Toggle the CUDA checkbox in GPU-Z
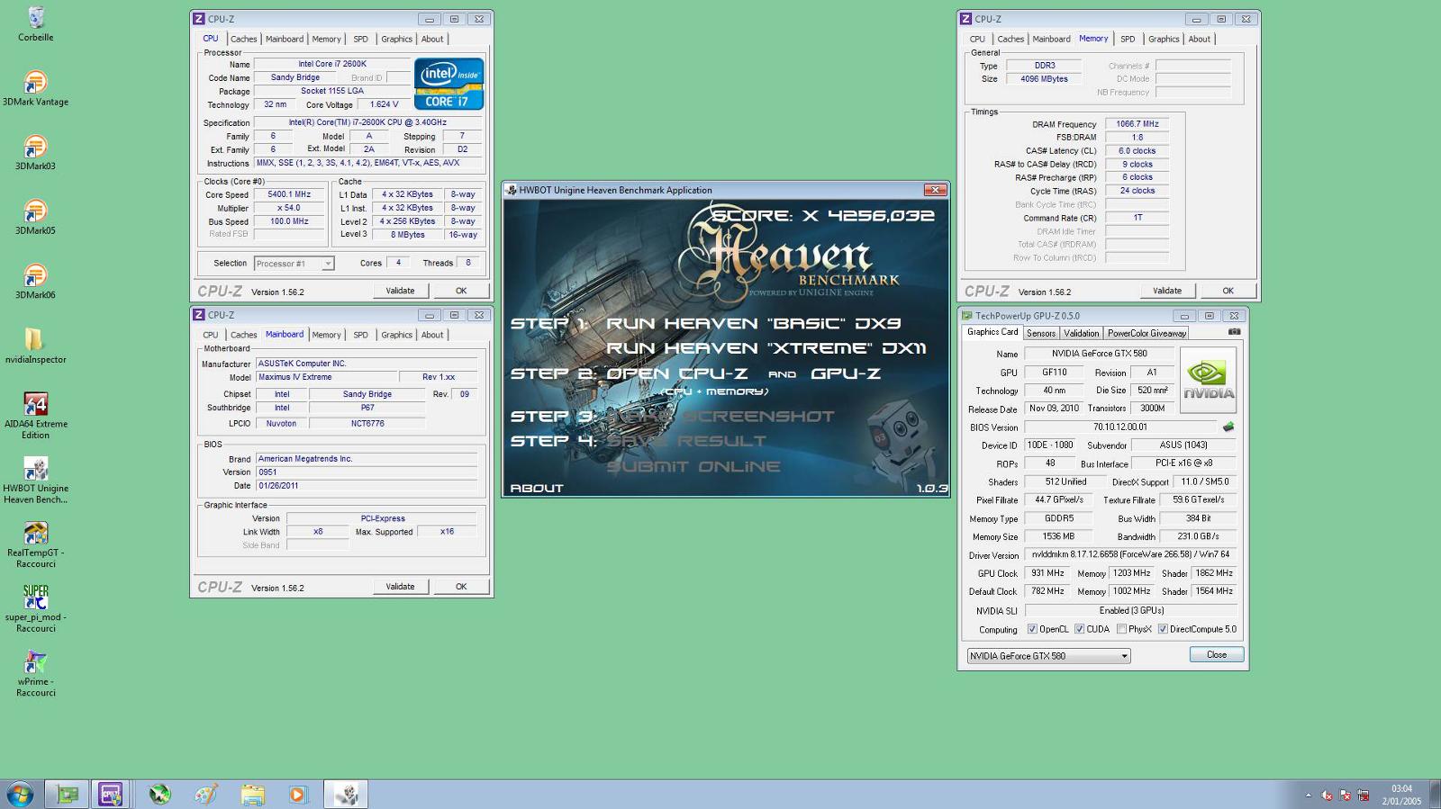This screenshot has width=1441, height=809. point(1079,629)
